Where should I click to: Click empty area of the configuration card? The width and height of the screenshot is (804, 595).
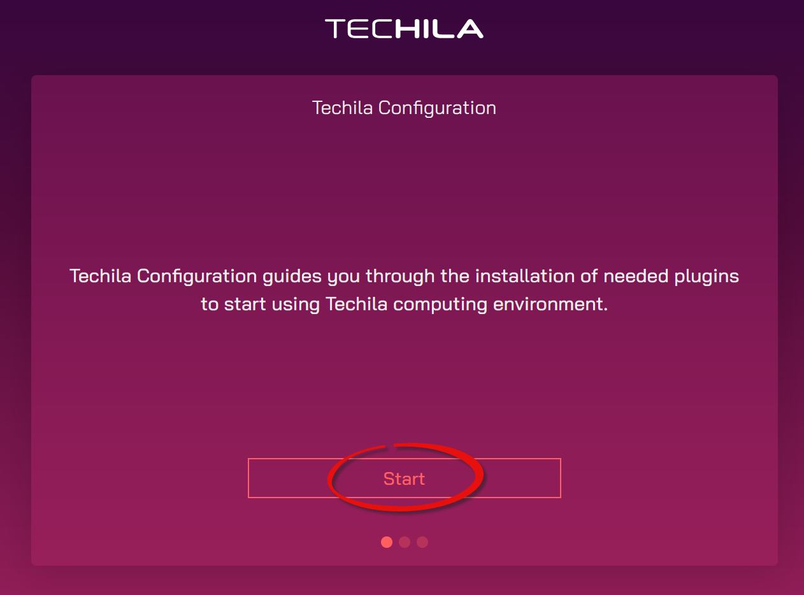click(191, 178)
